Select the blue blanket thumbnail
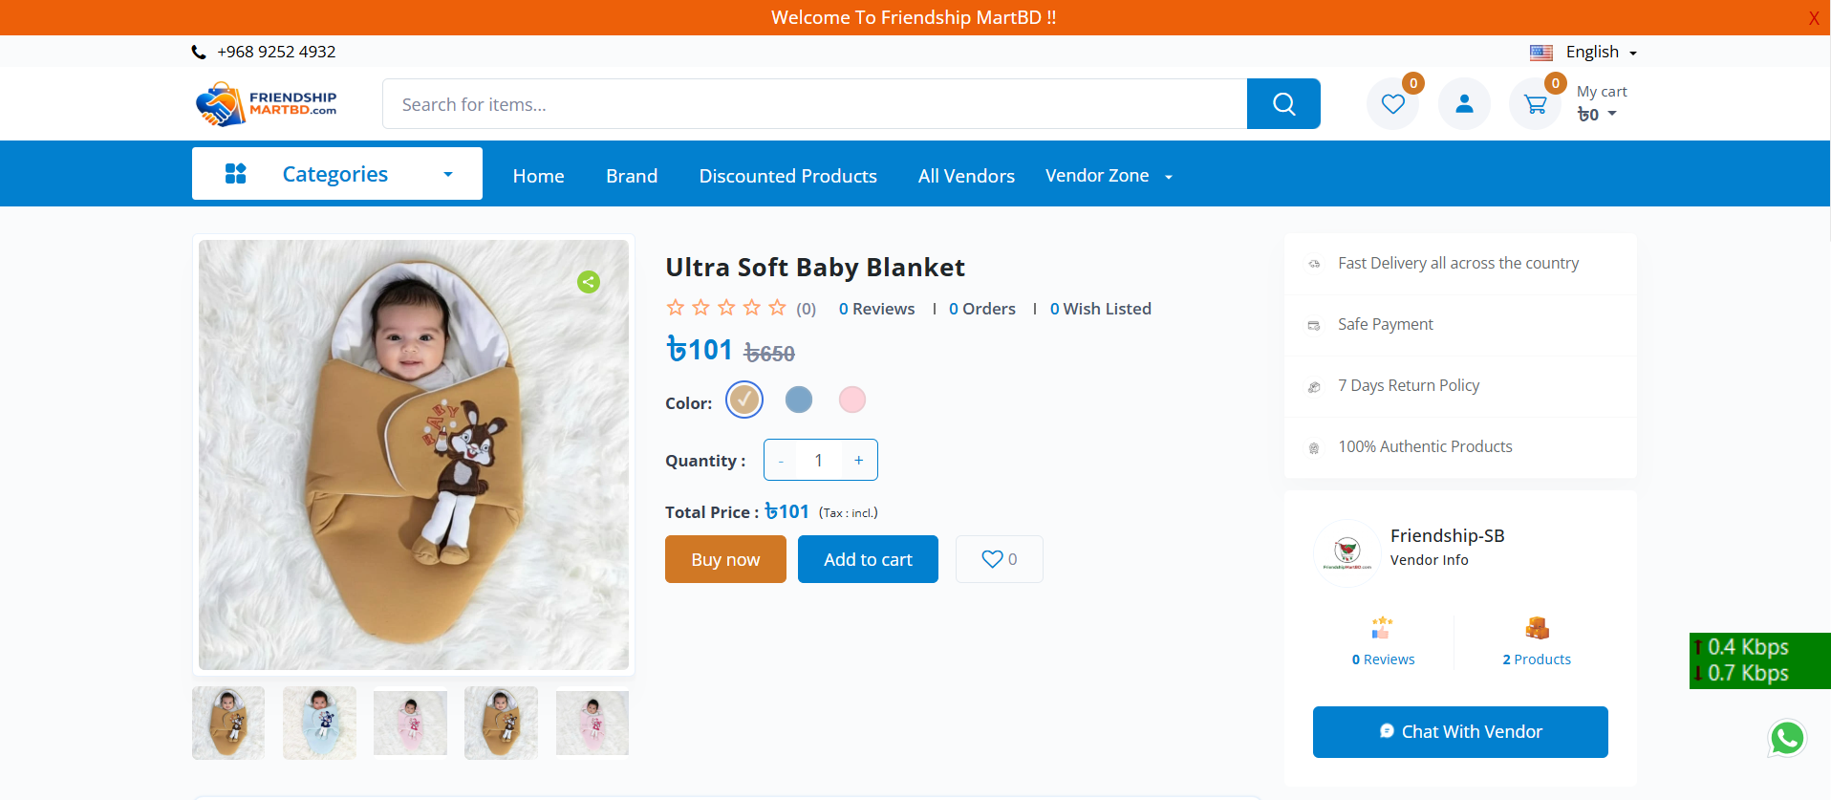This screenshot has width=1831, height=800. 319,724
